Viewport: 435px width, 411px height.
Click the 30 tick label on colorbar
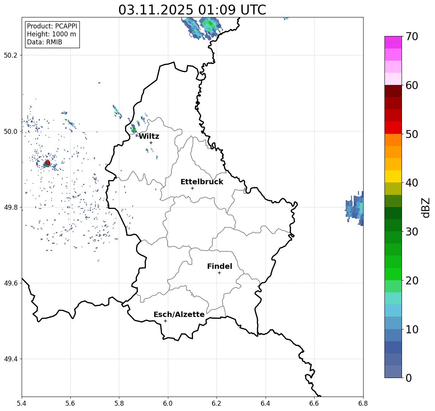click(x=412, y=232)
